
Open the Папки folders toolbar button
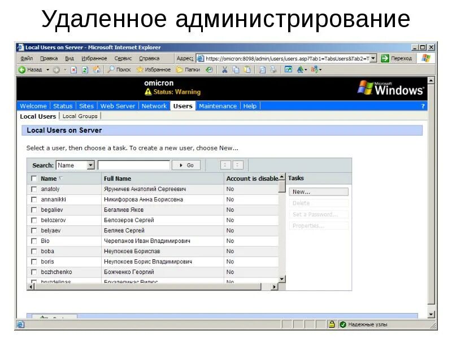188,69
